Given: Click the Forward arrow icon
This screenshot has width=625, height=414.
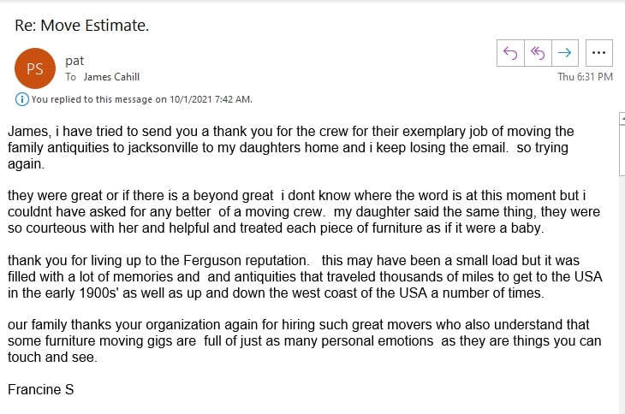Looking at the screenshot, I should tap(564, 53).
